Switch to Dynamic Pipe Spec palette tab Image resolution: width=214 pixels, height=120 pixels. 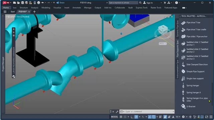pos(178,29)
